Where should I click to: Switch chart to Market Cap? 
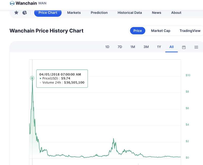coord(161,31)
